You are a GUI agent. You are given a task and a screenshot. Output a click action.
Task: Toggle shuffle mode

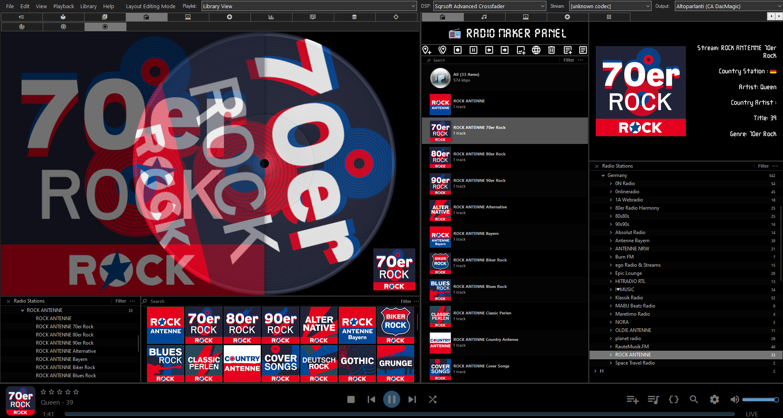point(433,400)
